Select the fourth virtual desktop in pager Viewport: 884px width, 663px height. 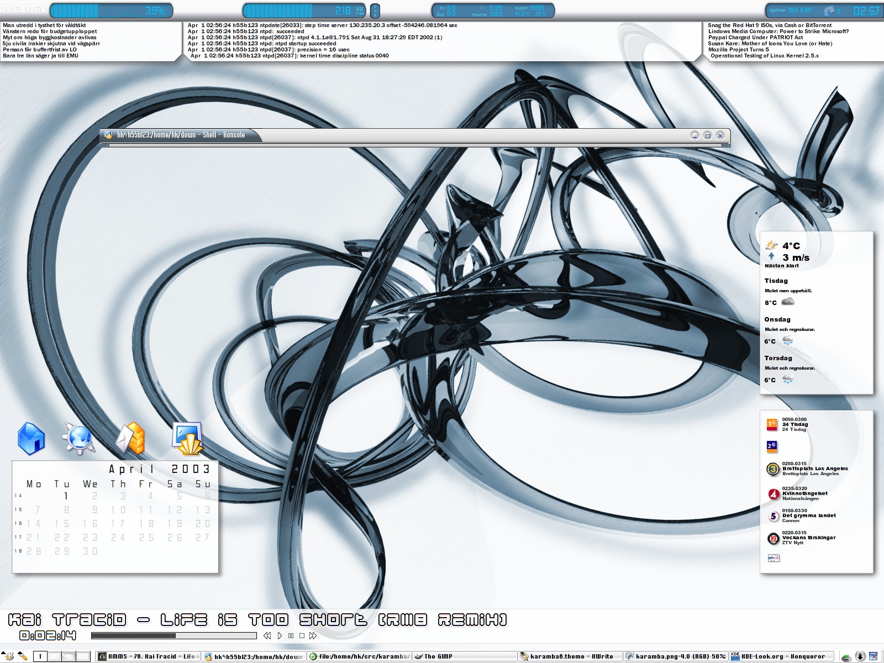pos(83,656)
